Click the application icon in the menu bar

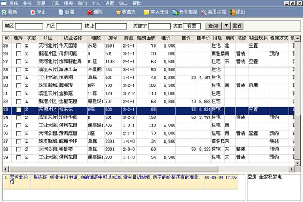(x=3, y=3)
